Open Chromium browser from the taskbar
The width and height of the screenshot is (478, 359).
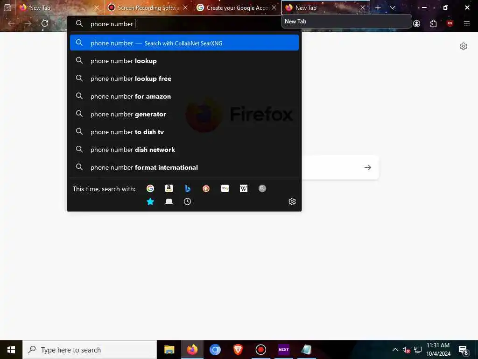pos(215,350)
